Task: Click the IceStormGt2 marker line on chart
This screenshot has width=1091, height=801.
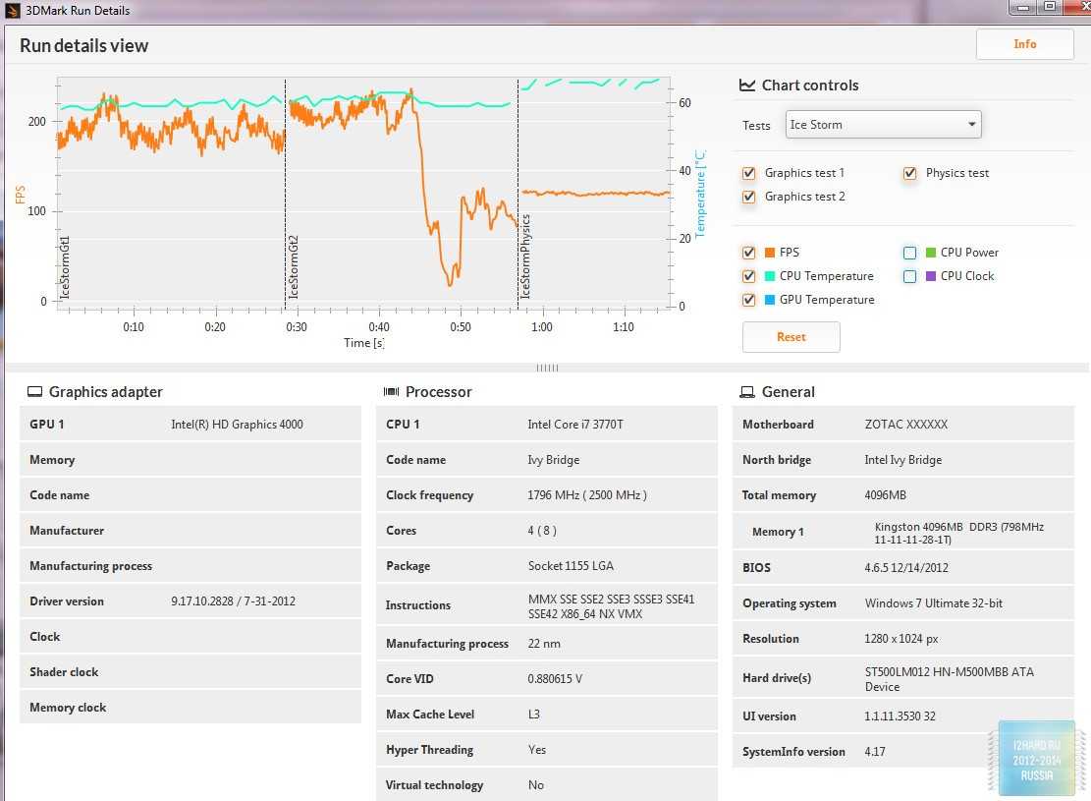Action: click(286, 197)
